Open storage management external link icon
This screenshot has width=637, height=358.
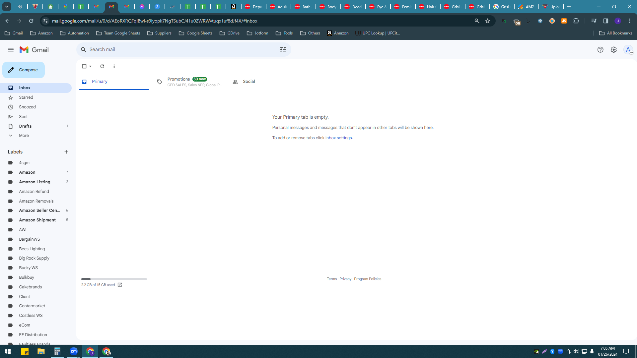[120, 285]
